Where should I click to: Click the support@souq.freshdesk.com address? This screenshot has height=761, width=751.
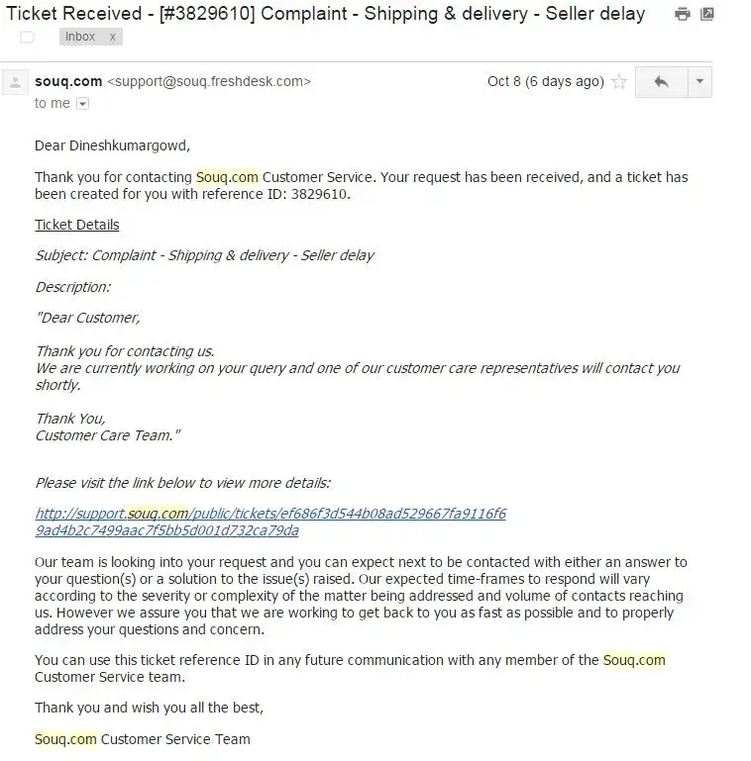[208, 81]
